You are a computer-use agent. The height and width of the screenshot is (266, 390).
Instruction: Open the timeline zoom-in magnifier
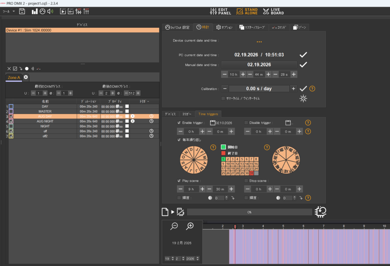click(x=190, y=226)
